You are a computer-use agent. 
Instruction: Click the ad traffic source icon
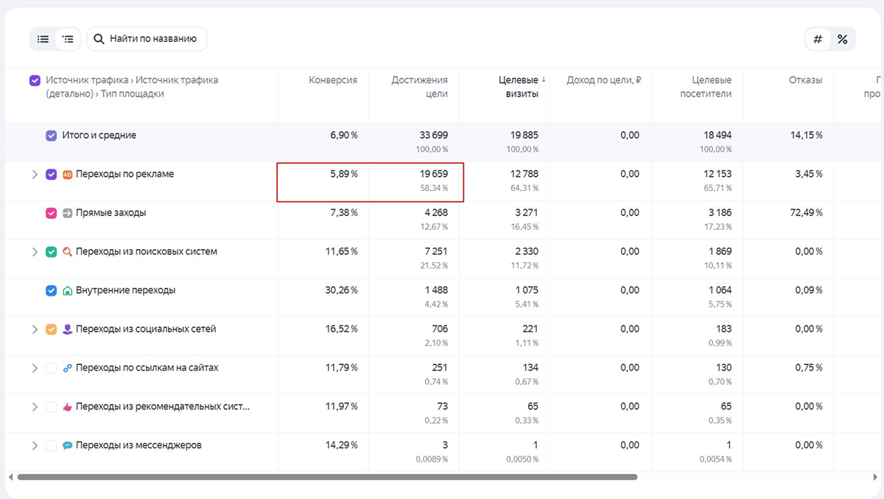point(68,175)
